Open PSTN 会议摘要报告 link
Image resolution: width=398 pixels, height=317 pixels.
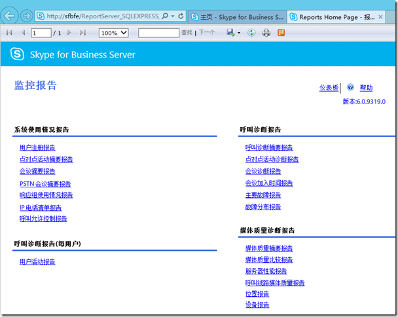[x=45, y=183]
